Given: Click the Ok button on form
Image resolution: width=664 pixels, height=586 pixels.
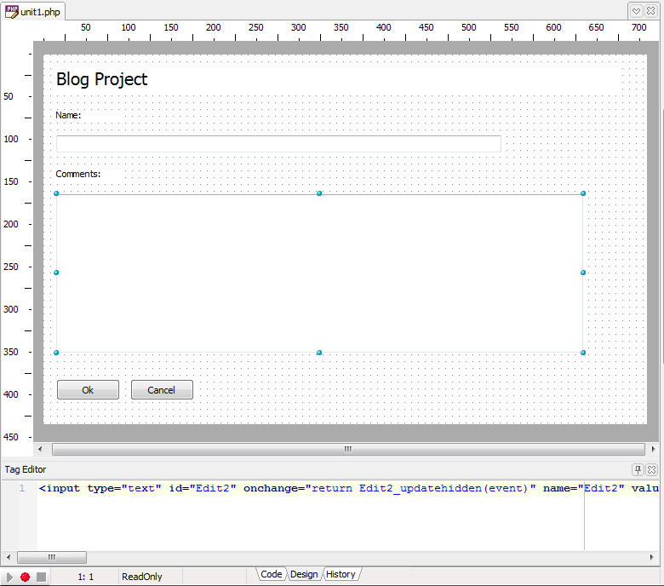Looking at the screenshot, I should (x=88, y=390).
